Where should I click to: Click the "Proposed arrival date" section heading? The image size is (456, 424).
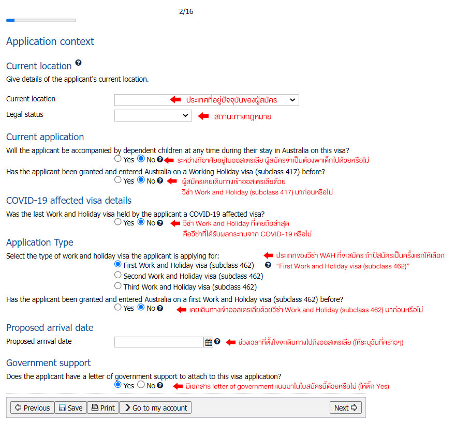[50, 328]
